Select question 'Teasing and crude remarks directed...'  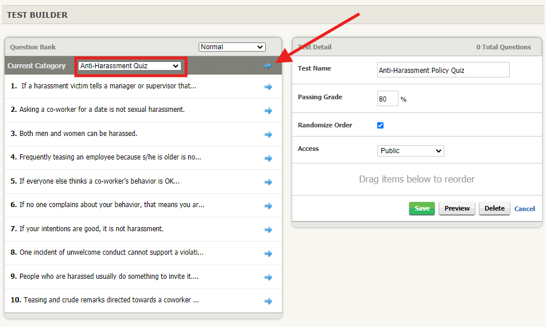click(x=111, y=300)
